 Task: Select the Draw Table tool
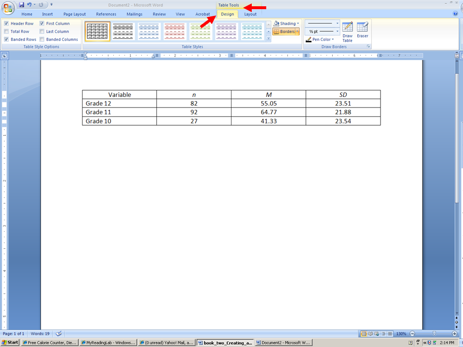coord(347,32)
